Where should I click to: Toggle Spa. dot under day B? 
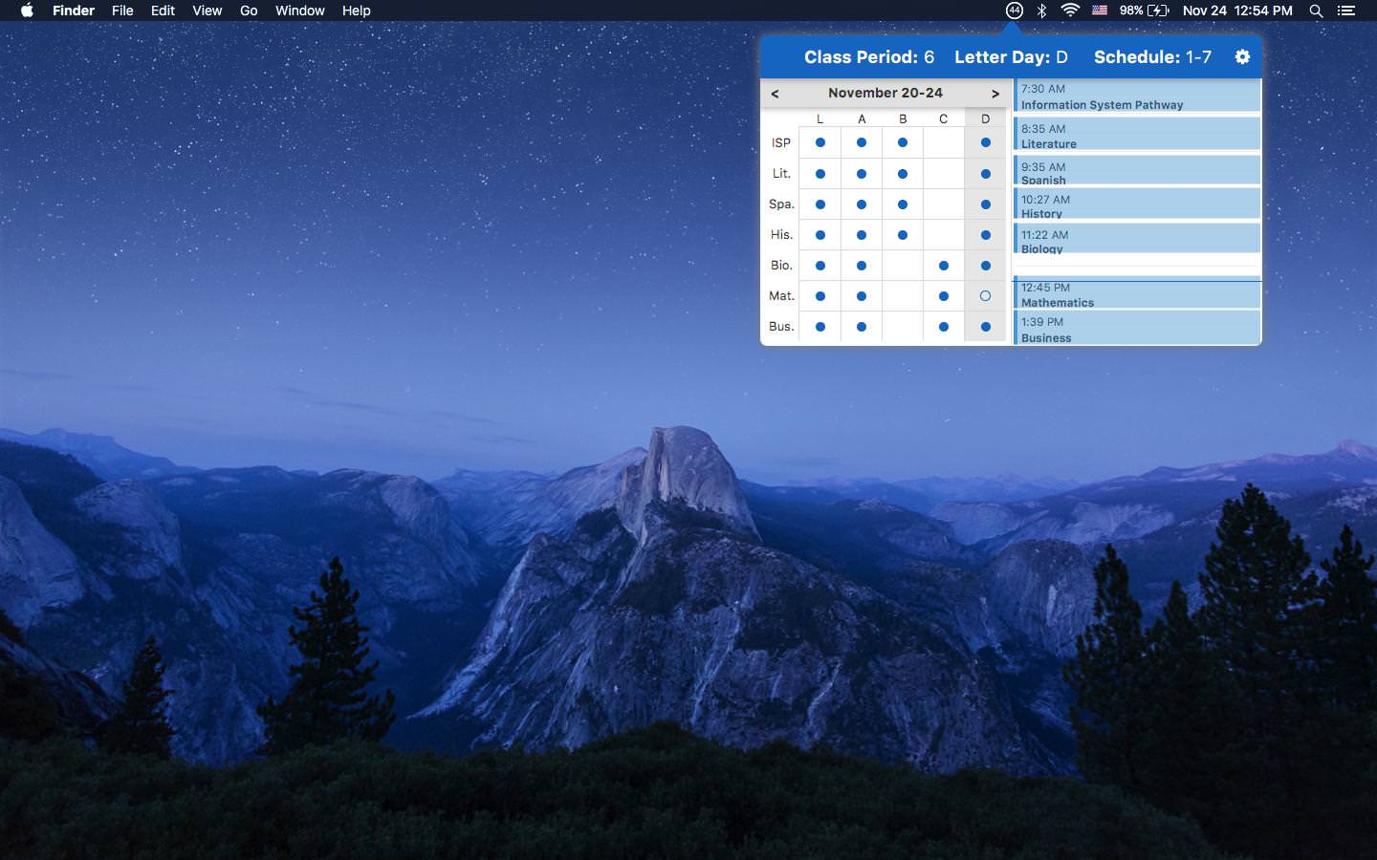coord(903,204)
